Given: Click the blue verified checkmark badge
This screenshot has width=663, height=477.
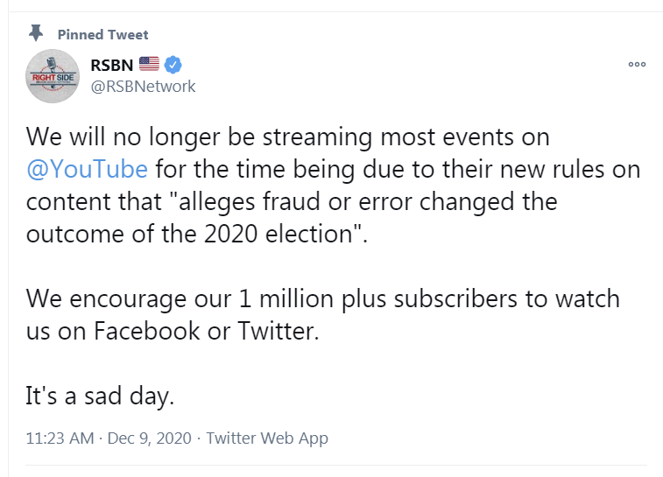Looking at the screenshot, I should 173,65.
